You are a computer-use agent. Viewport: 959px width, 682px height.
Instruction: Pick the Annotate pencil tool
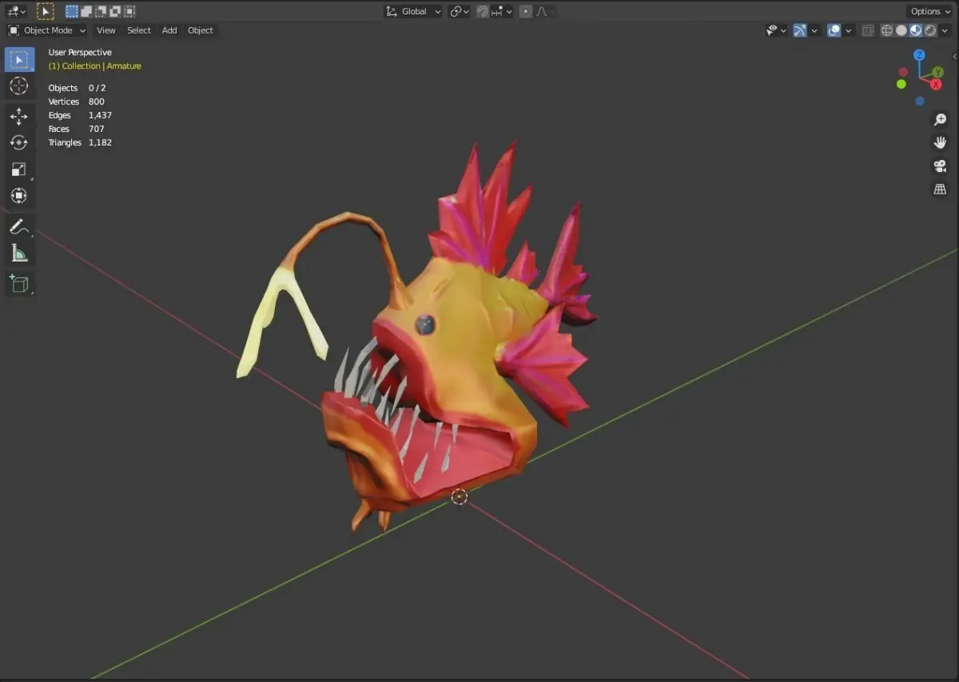19,227
